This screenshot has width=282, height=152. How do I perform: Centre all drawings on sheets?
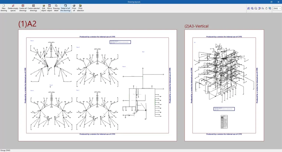pyautogui.click(x=23, y=8)
